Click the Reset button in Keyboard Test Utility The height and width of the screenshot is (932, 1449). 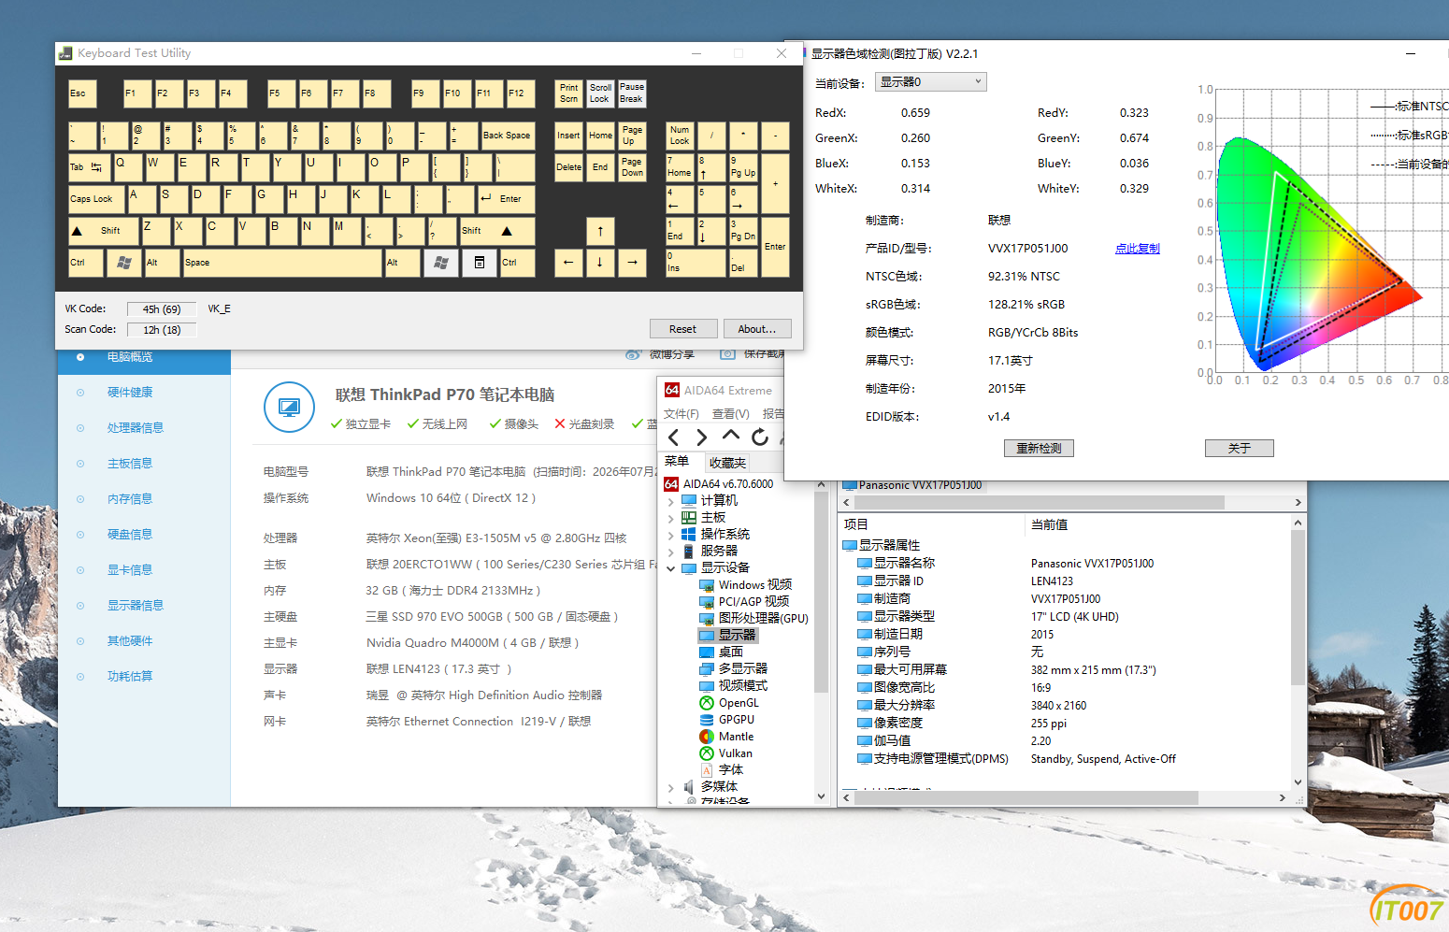coord(683,329)
